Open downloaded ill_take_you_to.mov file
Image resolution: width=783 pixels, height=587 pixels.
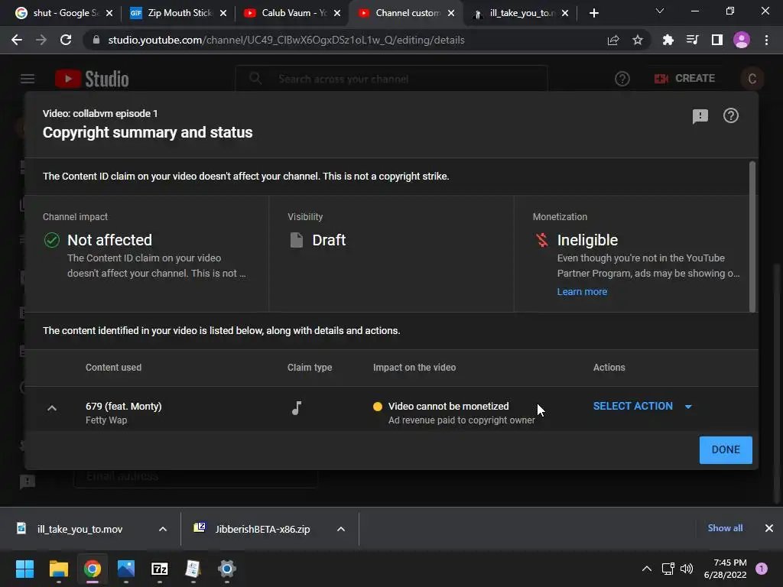pos(80,529)
